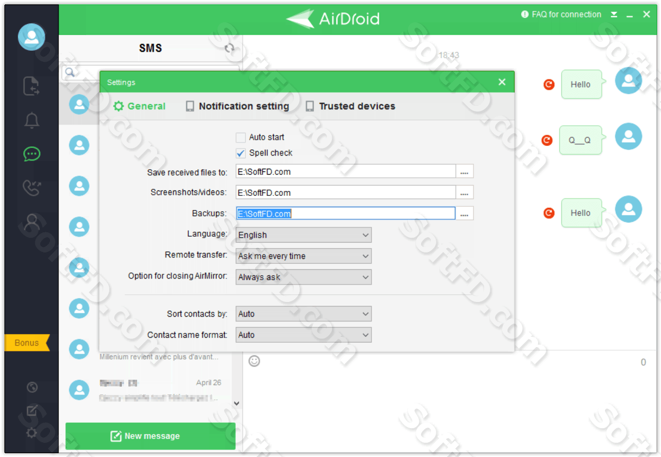
Task: Open the Notification setting tab
Action: point(237,107)
